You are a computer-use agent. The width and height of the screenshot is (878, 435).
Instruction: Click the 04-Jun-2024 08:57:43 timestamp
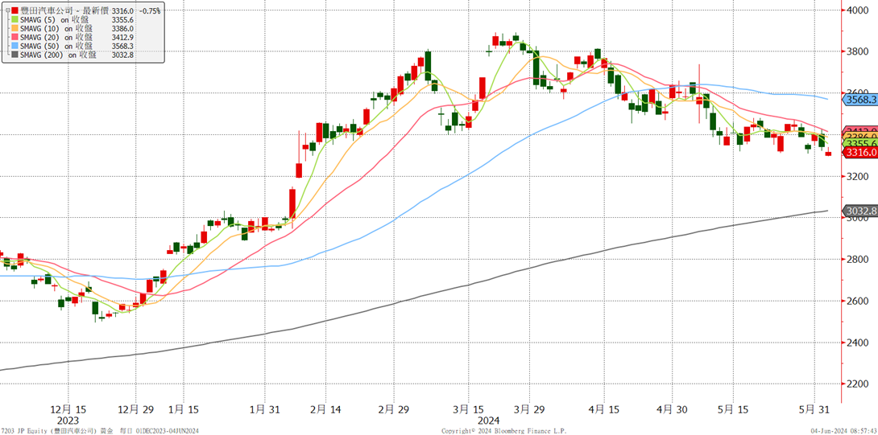[843, 431]
